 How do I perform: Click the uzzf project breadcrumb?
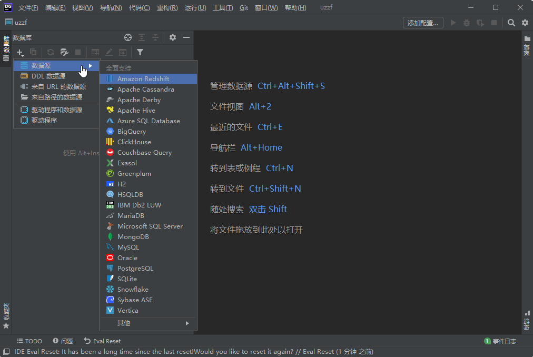coord(16,23)
